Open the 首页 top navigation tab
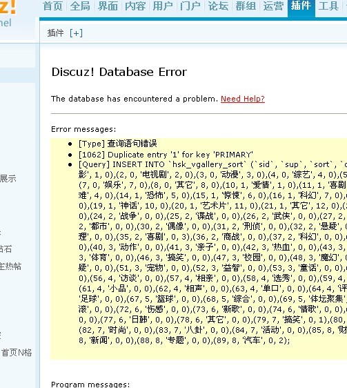 tap(52, 6)
